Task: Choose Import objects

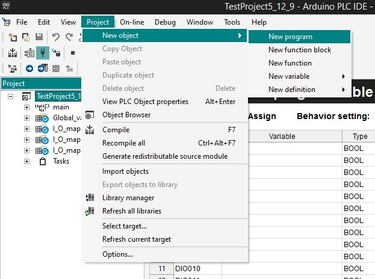Action: (165, 171)
